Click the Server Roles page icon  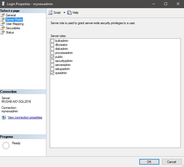(2, 20)
